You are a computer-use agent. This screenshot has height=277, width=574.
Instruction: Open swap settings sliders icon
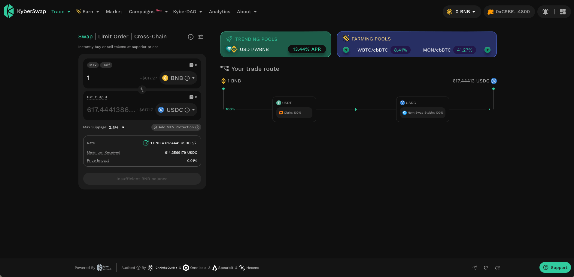(201, 37)
